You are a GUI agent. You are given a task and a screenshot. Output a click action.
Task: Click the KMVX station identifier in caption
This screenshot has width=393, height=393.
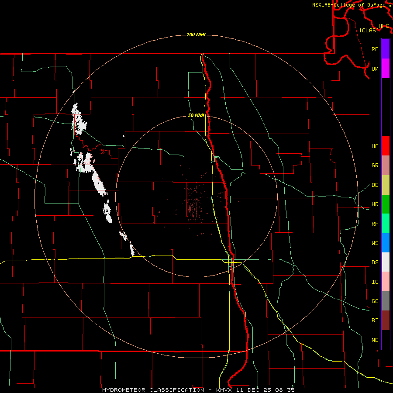pos(224,390)
